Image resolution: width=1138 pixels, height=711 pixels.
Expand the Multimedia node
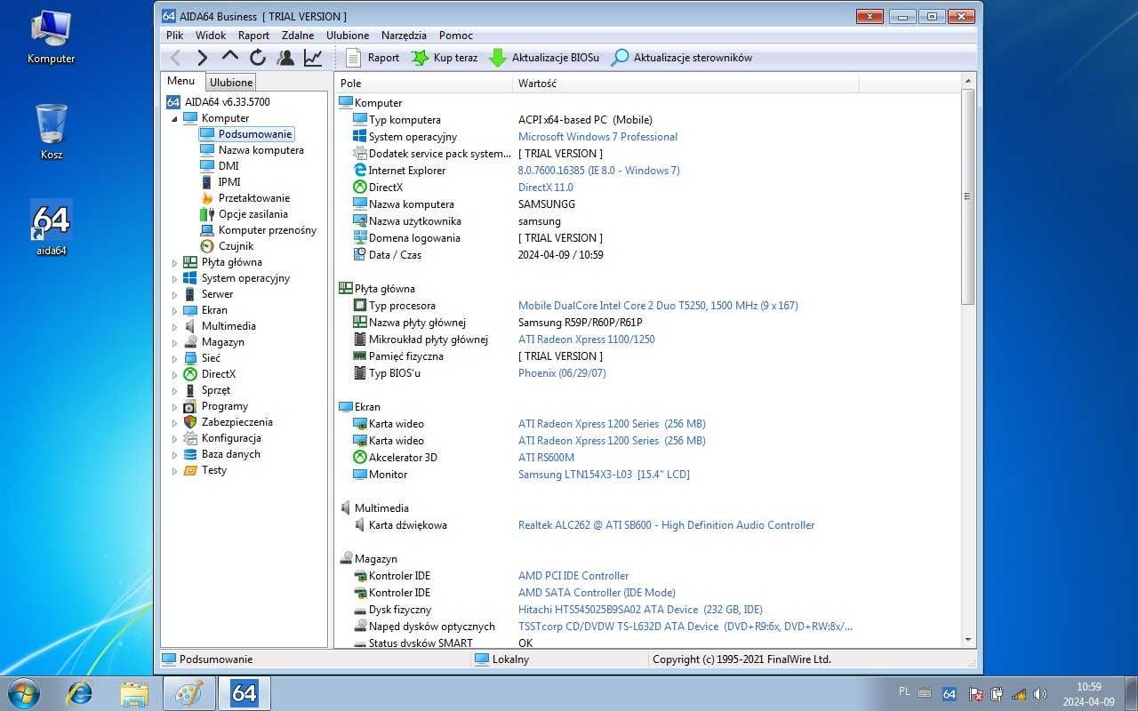click(174, 326)
